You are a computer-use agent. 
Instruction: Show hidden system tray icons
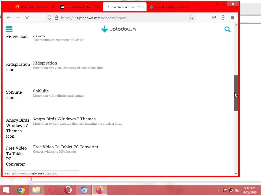(x=218, y=190)
